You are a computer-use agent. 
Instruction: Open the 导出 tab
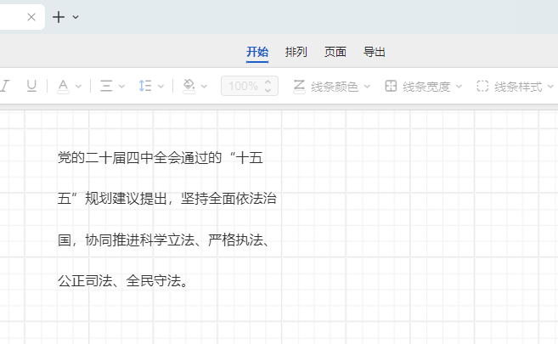[x=374, y=52]
